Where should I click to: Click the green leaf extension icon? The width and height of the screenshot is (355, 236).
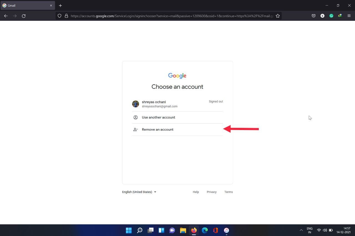tap(340, 16)
